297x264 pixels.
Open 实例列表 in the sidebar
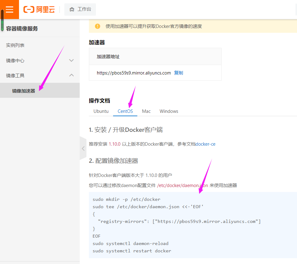tap(15, 45)
